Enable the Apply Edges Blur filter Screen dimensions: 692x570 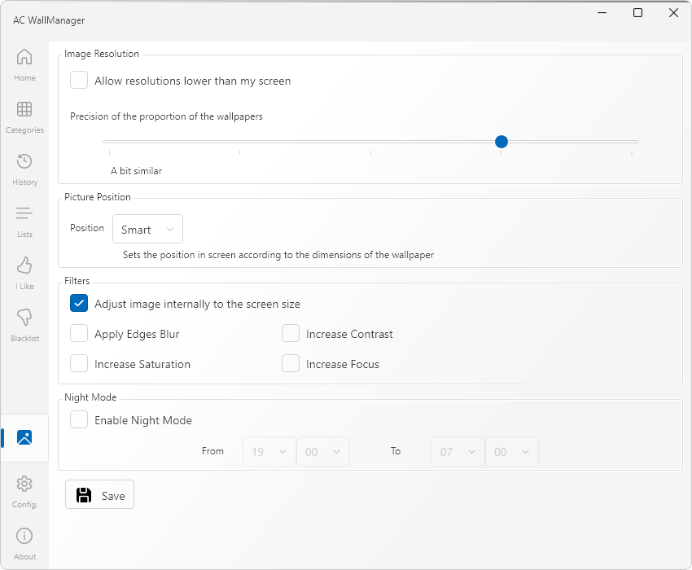coord(79,334)
